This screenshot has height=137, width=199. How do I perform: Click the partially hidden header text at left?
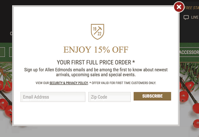[x=11, y=33]
